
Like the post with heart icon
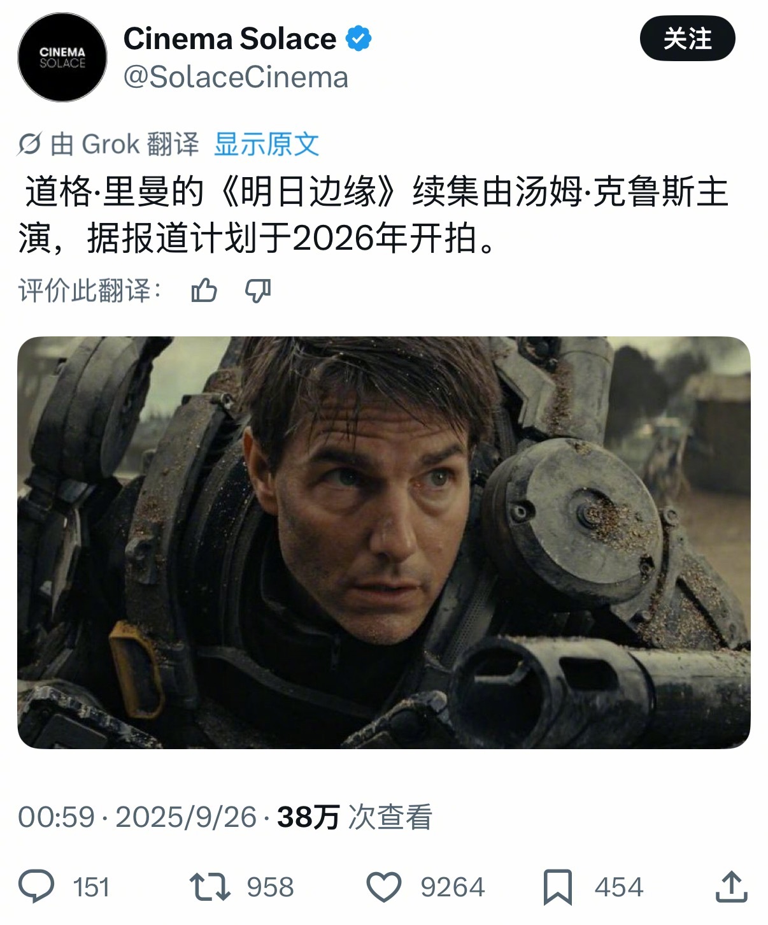(x=384, y=887)
